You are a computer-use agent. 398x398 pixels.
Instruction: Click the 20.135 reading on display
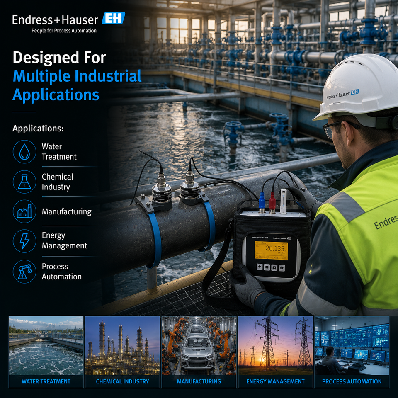(275, 248)
